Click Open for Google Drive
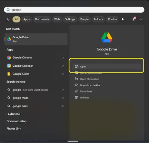 coord(107,67)
